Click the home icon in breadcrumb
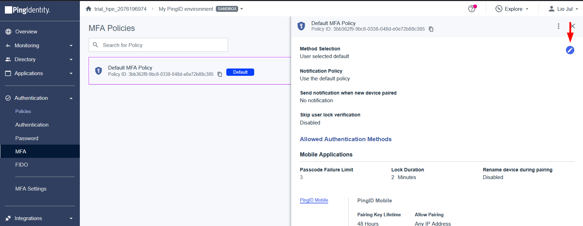 pyautogui.click(x=89, y=9)
